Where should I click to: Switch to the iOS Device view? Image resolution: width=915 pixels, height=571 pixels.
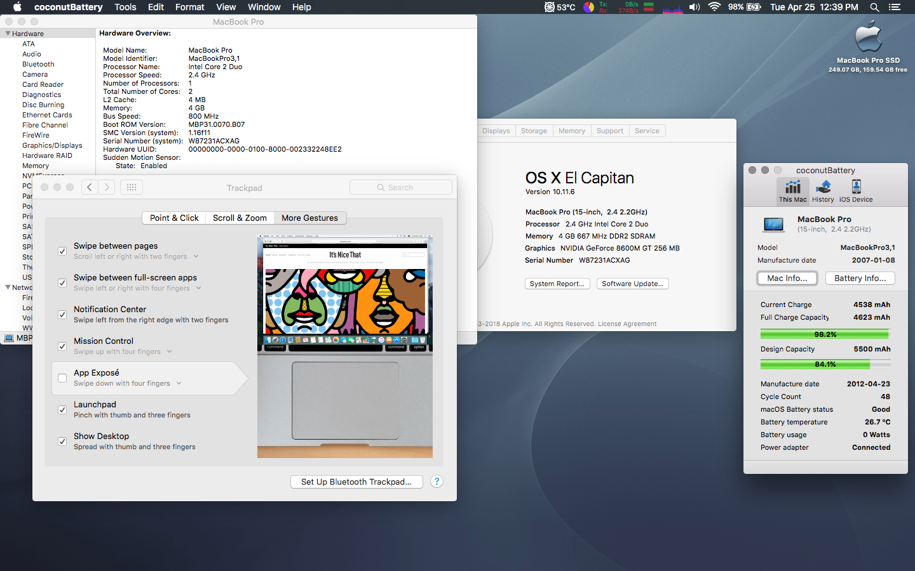pos(856,190)
